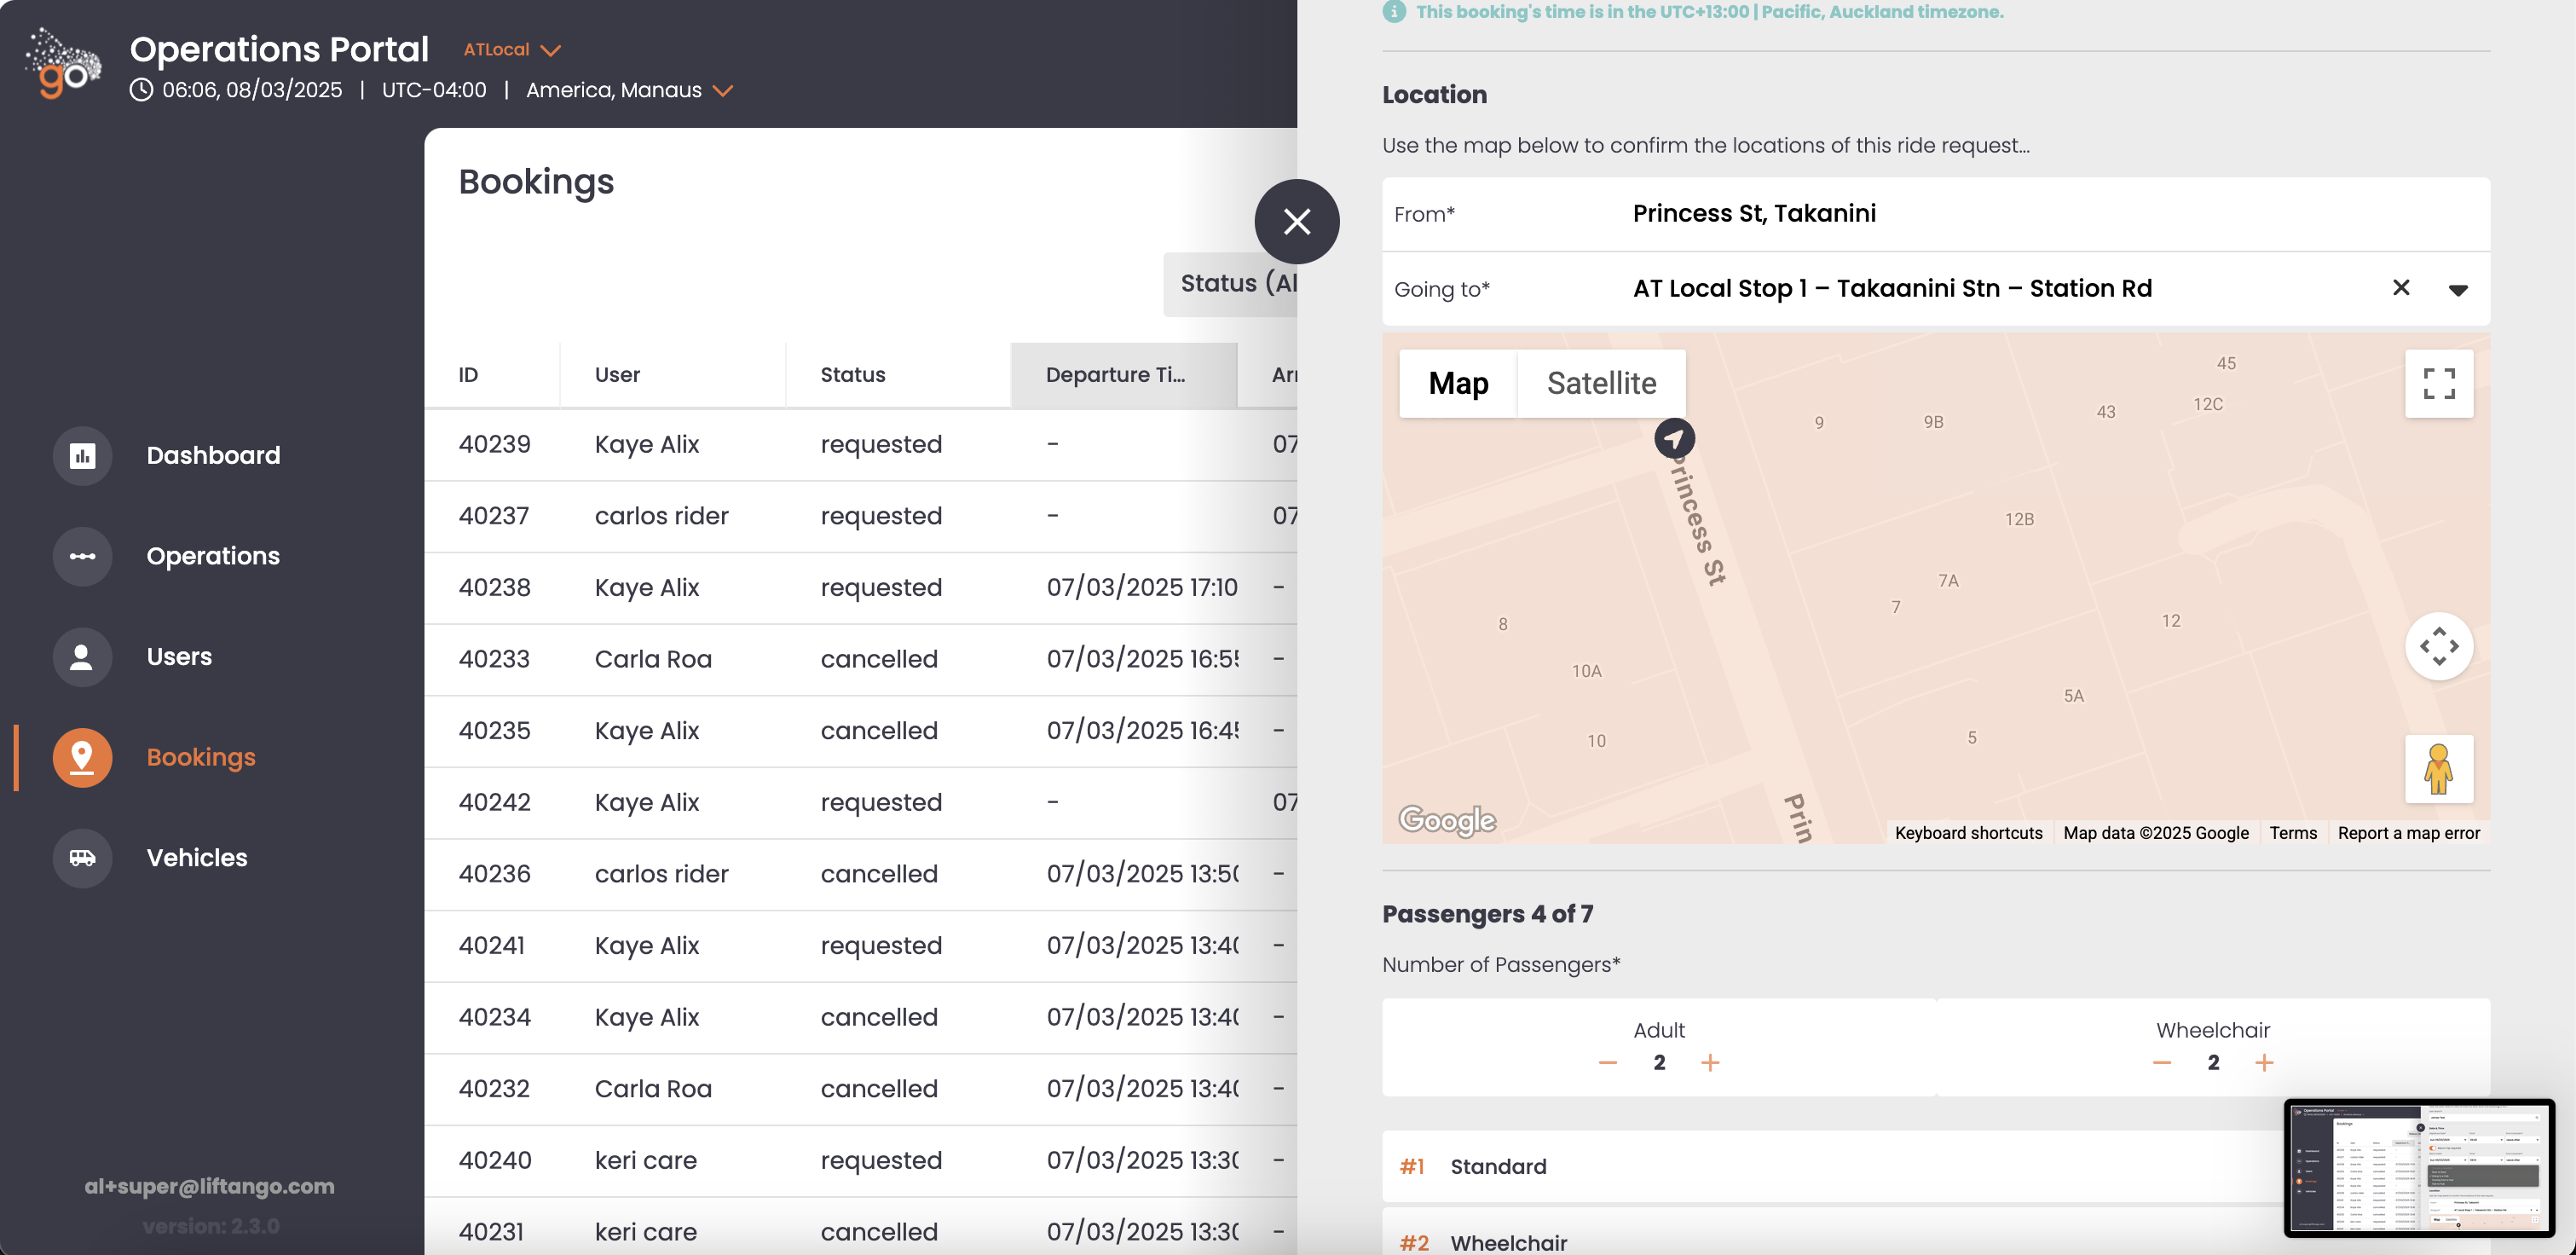Click the map camera pan control
The height and width of the screenshot is (1255, 2576).
2438,646
